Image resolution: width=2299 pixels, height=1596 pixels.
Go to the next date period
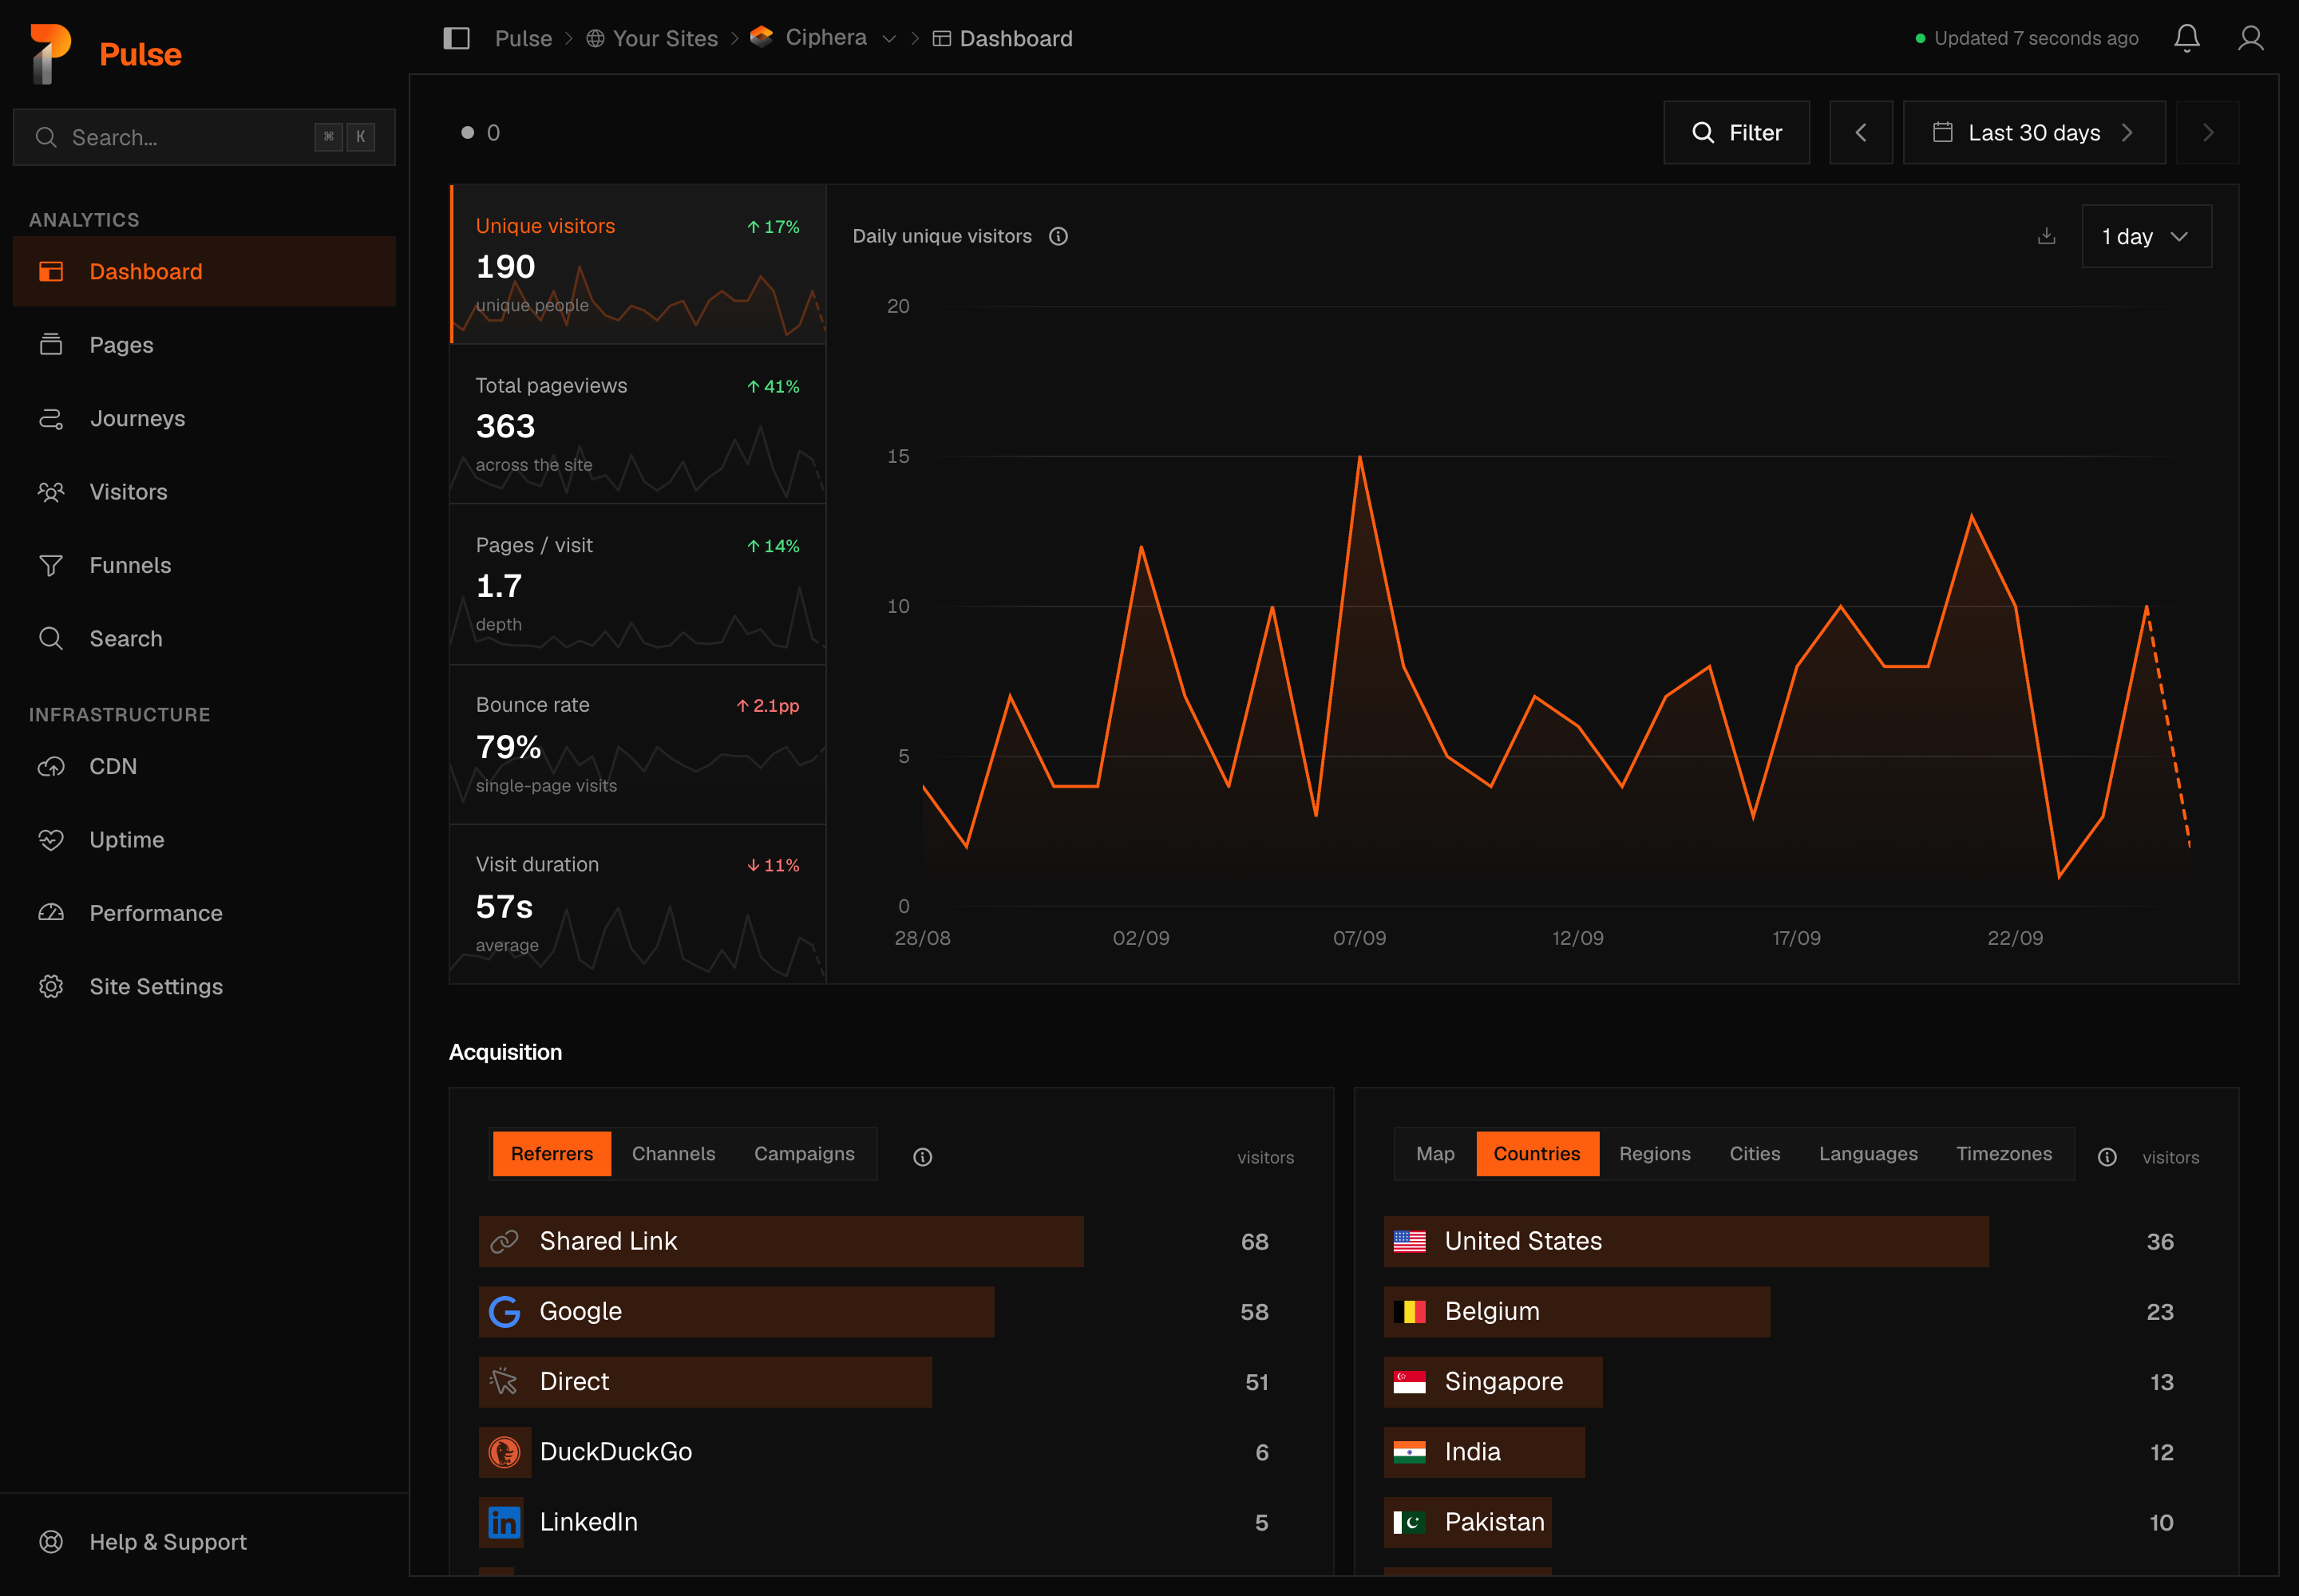click(x=2208, y=132)
